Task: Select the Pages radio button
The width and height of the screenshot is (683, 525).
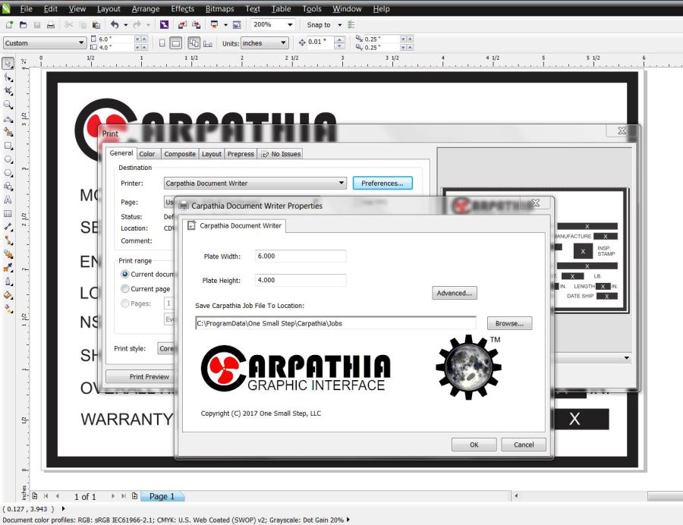Action: tap(125, 303)
